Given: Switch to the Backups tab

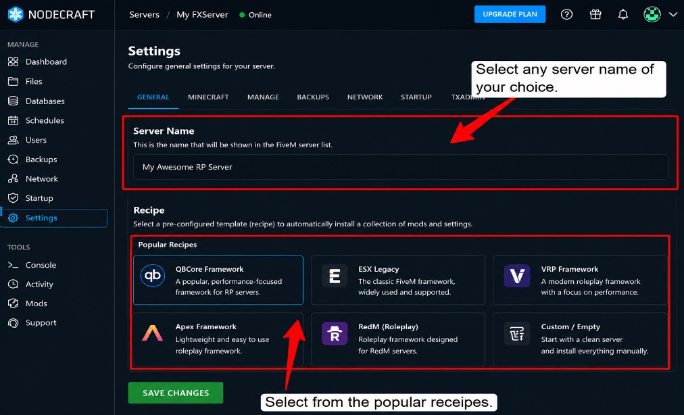Looking at the screenshot, I should (313, 97).
